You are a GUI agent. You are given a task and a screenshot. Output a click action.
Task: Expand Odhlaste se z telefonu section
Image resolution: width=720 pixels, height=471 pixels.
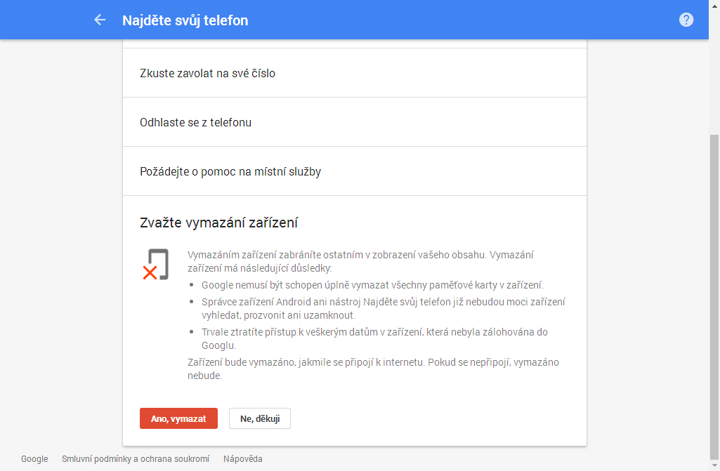(355, 122)
